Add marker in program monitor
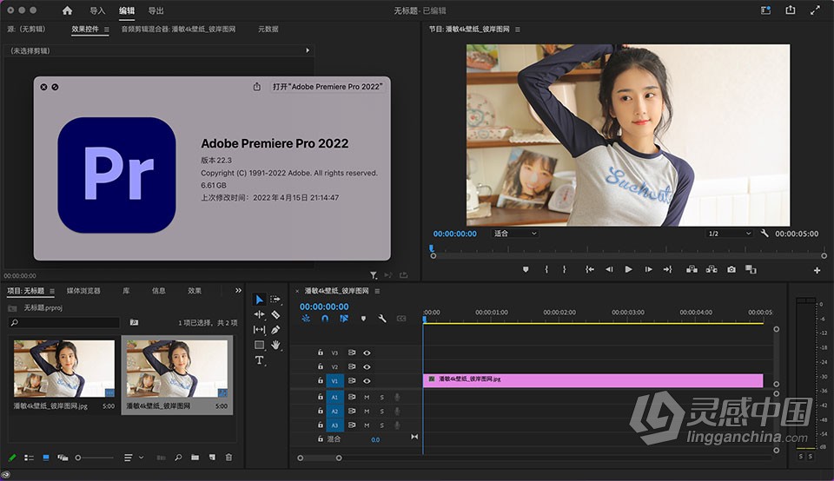This screenshot has width=834, height=481. point(526,269)
